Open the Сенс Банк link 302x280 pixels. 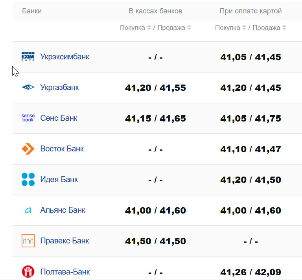(59, 118)
